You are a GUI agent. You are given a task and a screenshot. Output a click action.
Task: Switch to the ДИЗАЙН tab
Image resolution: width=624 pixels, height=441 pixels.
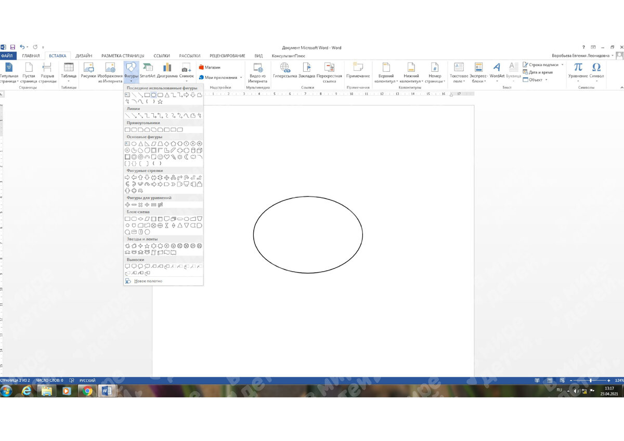84,56
